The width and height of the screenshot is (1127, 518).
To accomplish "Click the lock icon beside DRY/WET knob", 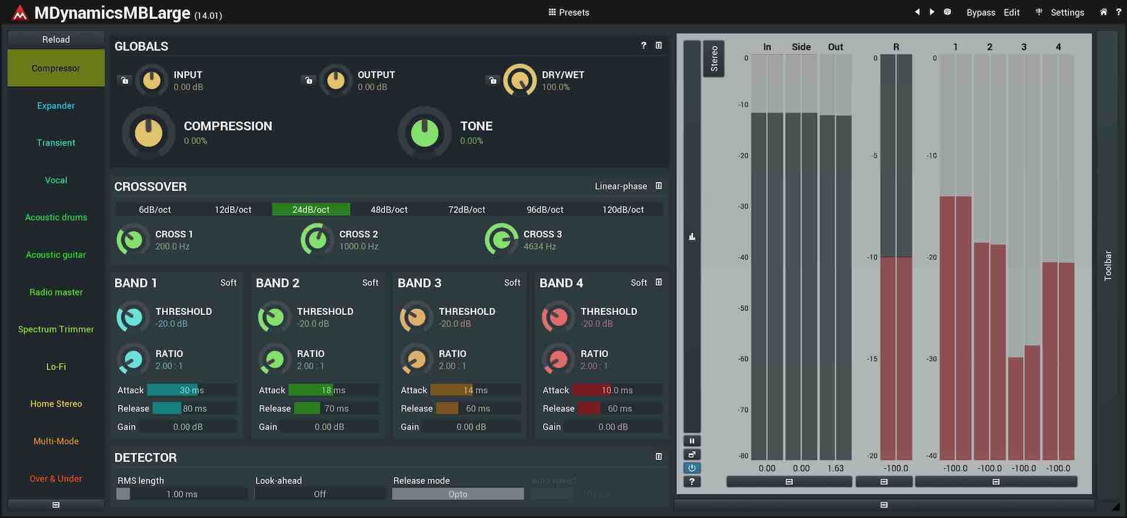I will tap(492, 80).
